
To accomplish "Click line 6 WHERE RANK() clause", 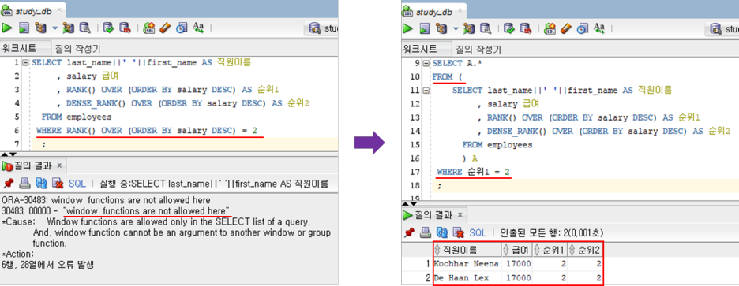I will pyautogui.click(x=147, y=130).
